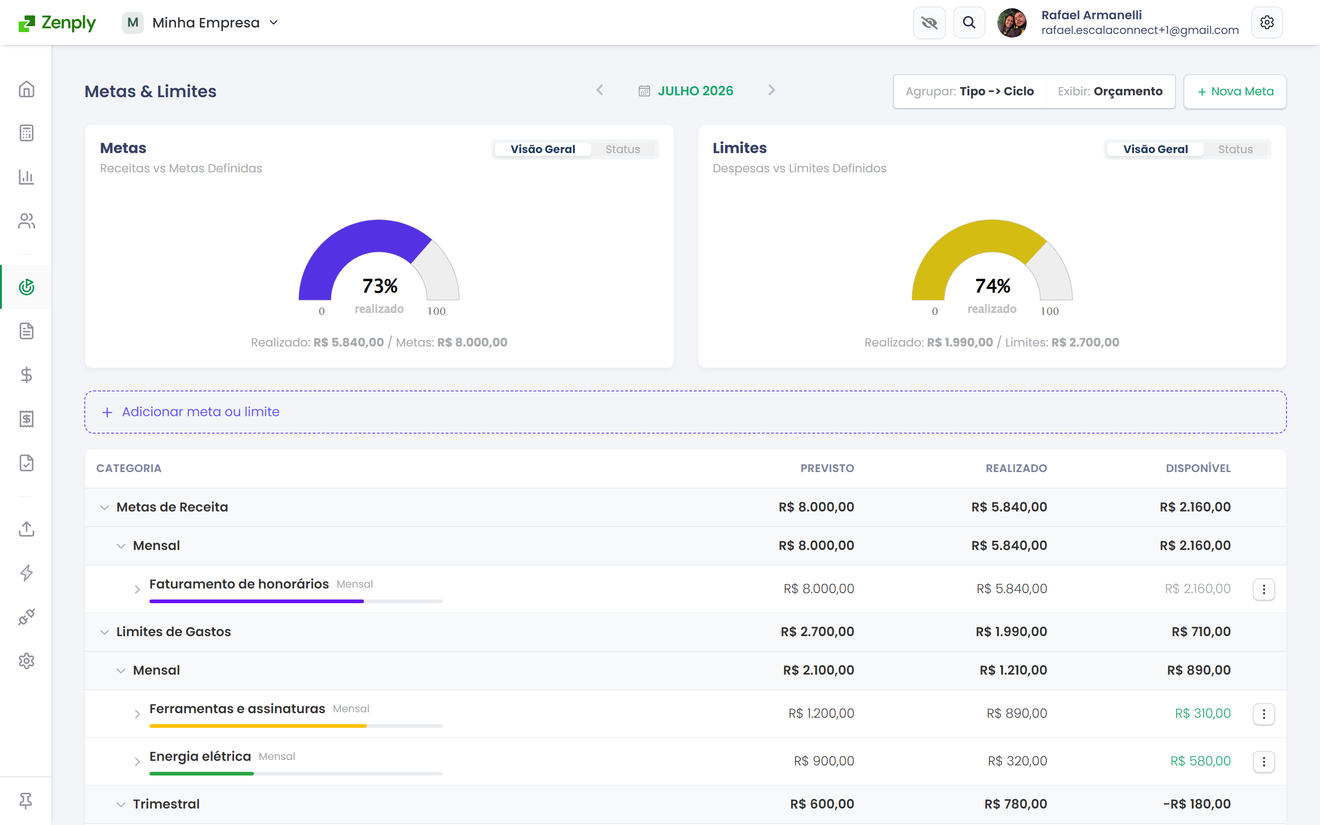Click the calendar icon beside JULHO 2026
The width and height of the screenshot is (1320, 825).
point(644,91)
